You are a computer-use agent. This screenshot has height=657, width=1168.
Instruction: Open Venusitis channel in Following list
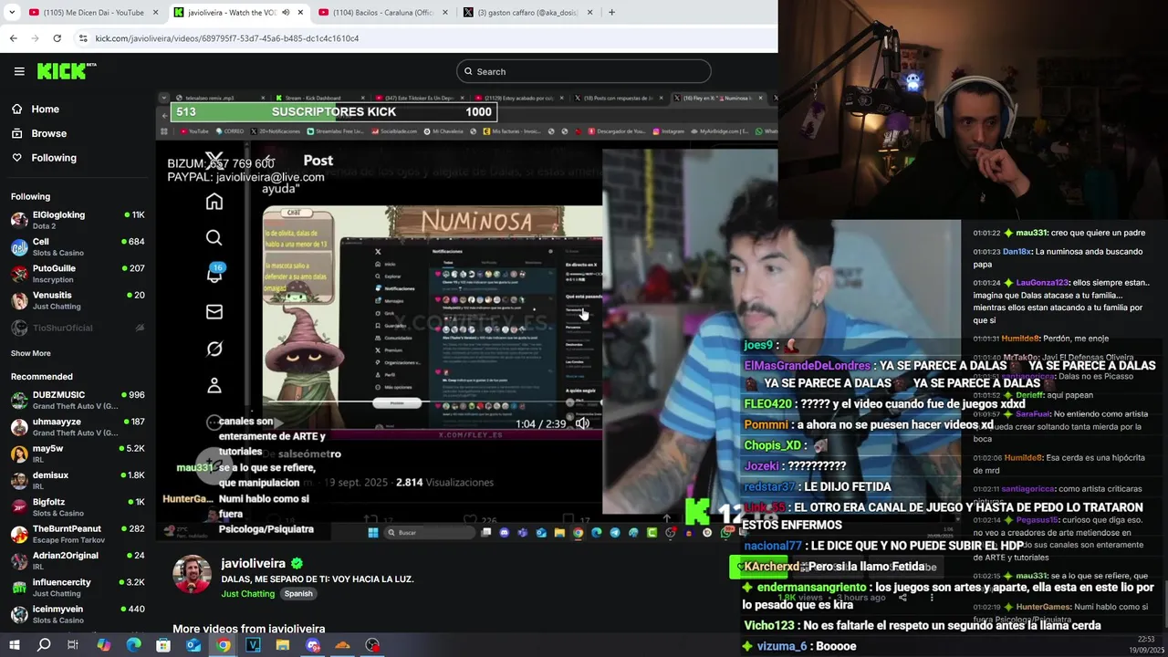pos(78,300)
